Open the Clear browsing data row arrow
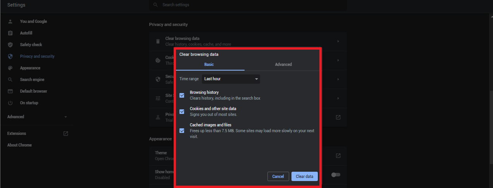Image resolution: width=493 pixels, height=188 pixels. pyautogui.click(x=338, y=41)
